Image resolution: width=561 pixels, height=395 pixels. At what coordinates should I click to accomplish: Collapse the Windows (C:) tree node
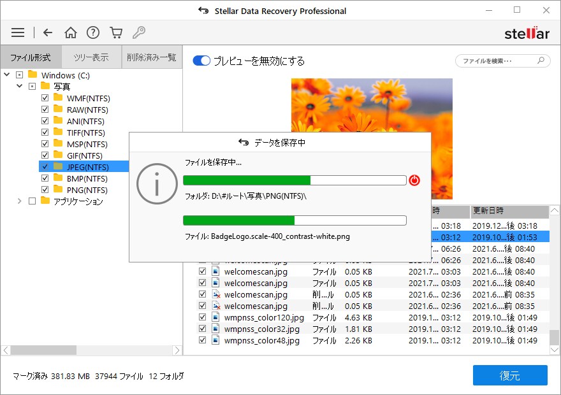(7, 75)
